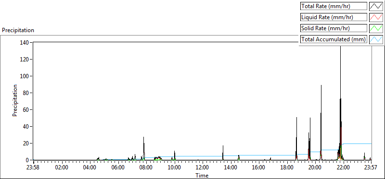Screen dimensions: 385x179
Task: Click the vertical Precipitation y-axis label
Action: [x=15, y=100]
